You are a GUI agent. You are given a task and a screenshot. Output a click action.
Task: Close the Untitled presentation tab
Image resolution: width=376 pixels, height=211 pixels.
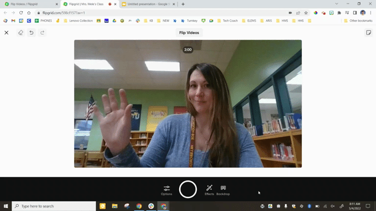174,4
